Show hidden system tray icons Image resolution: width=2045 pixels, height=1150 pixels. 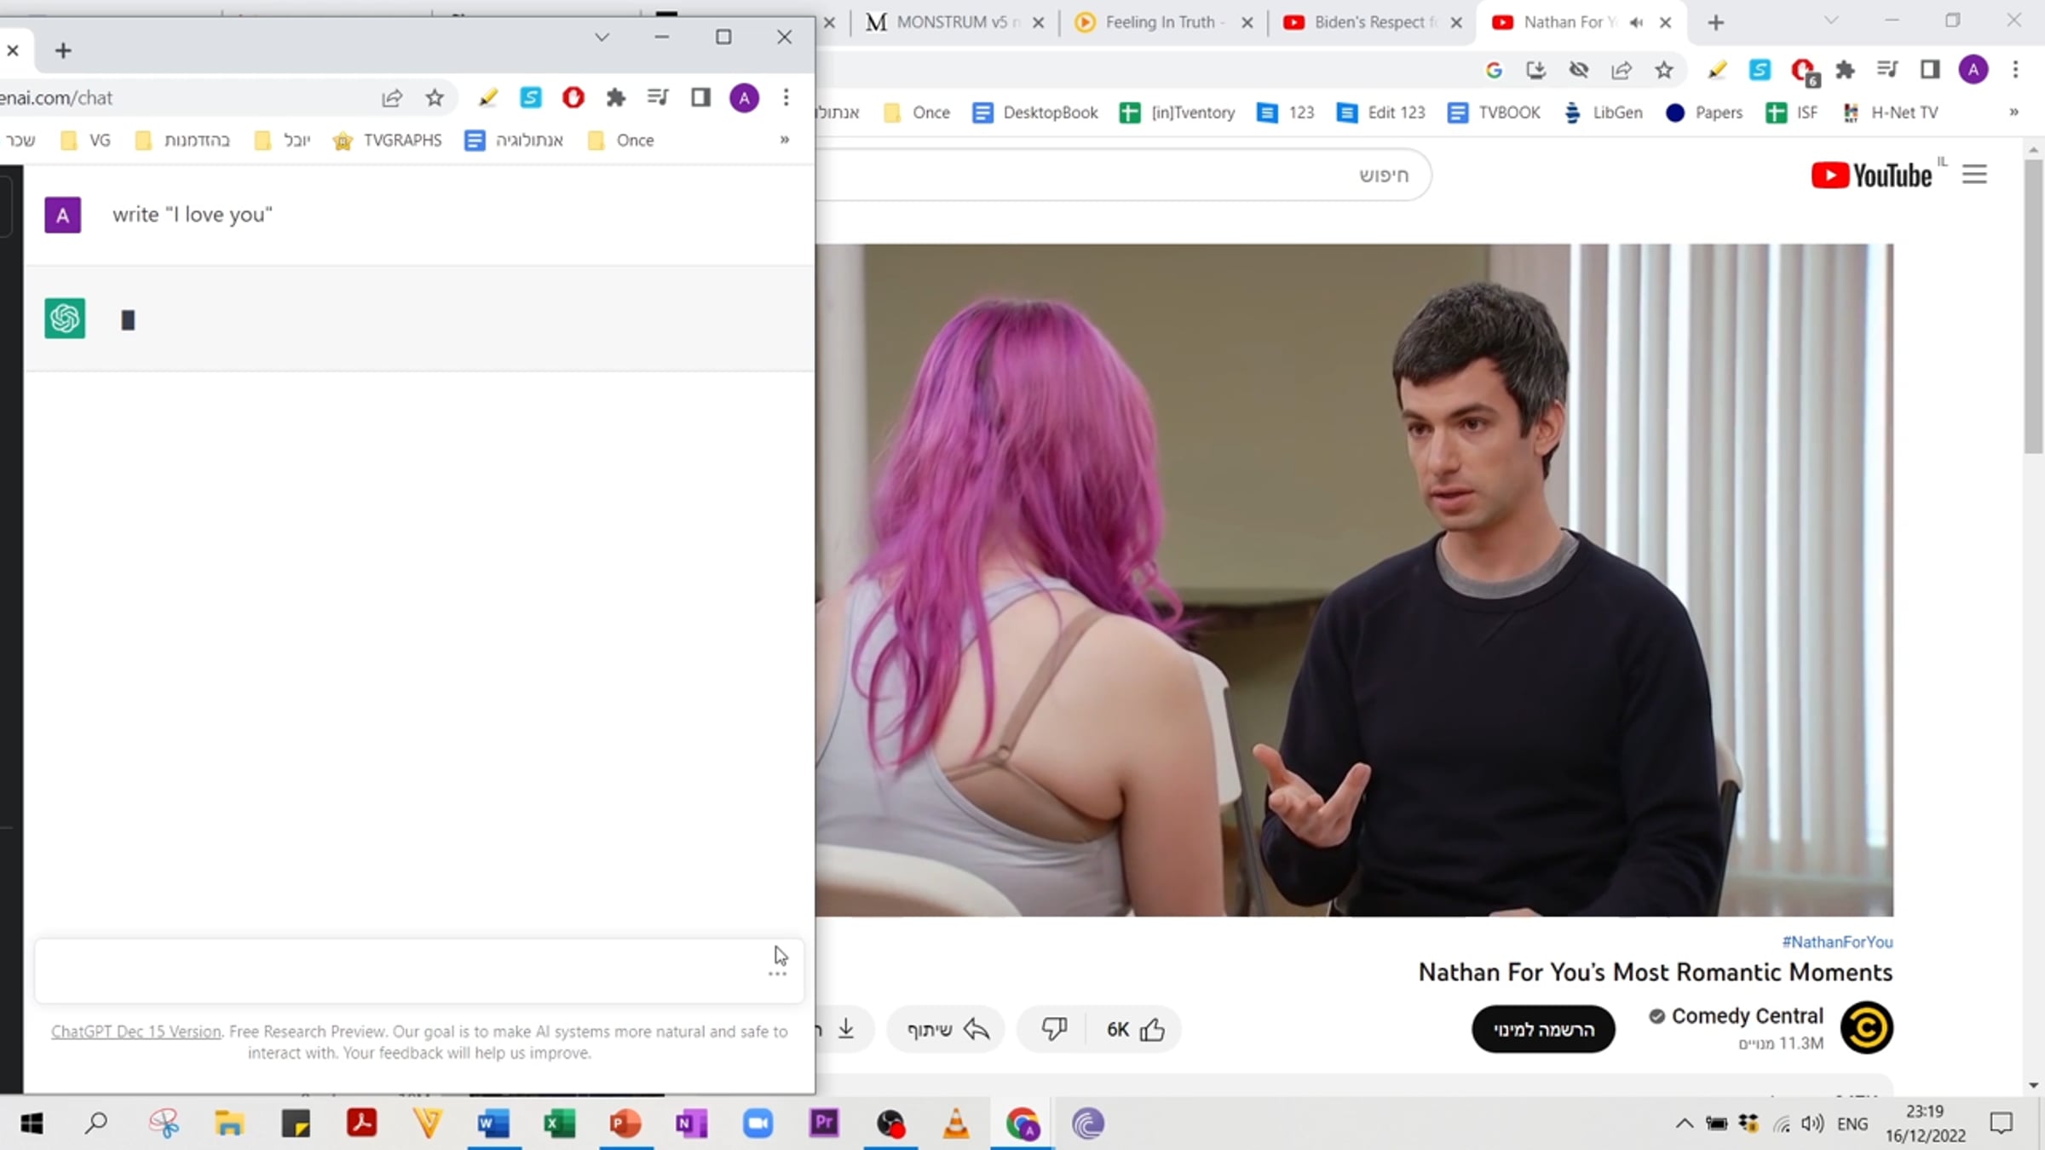1684,1124
